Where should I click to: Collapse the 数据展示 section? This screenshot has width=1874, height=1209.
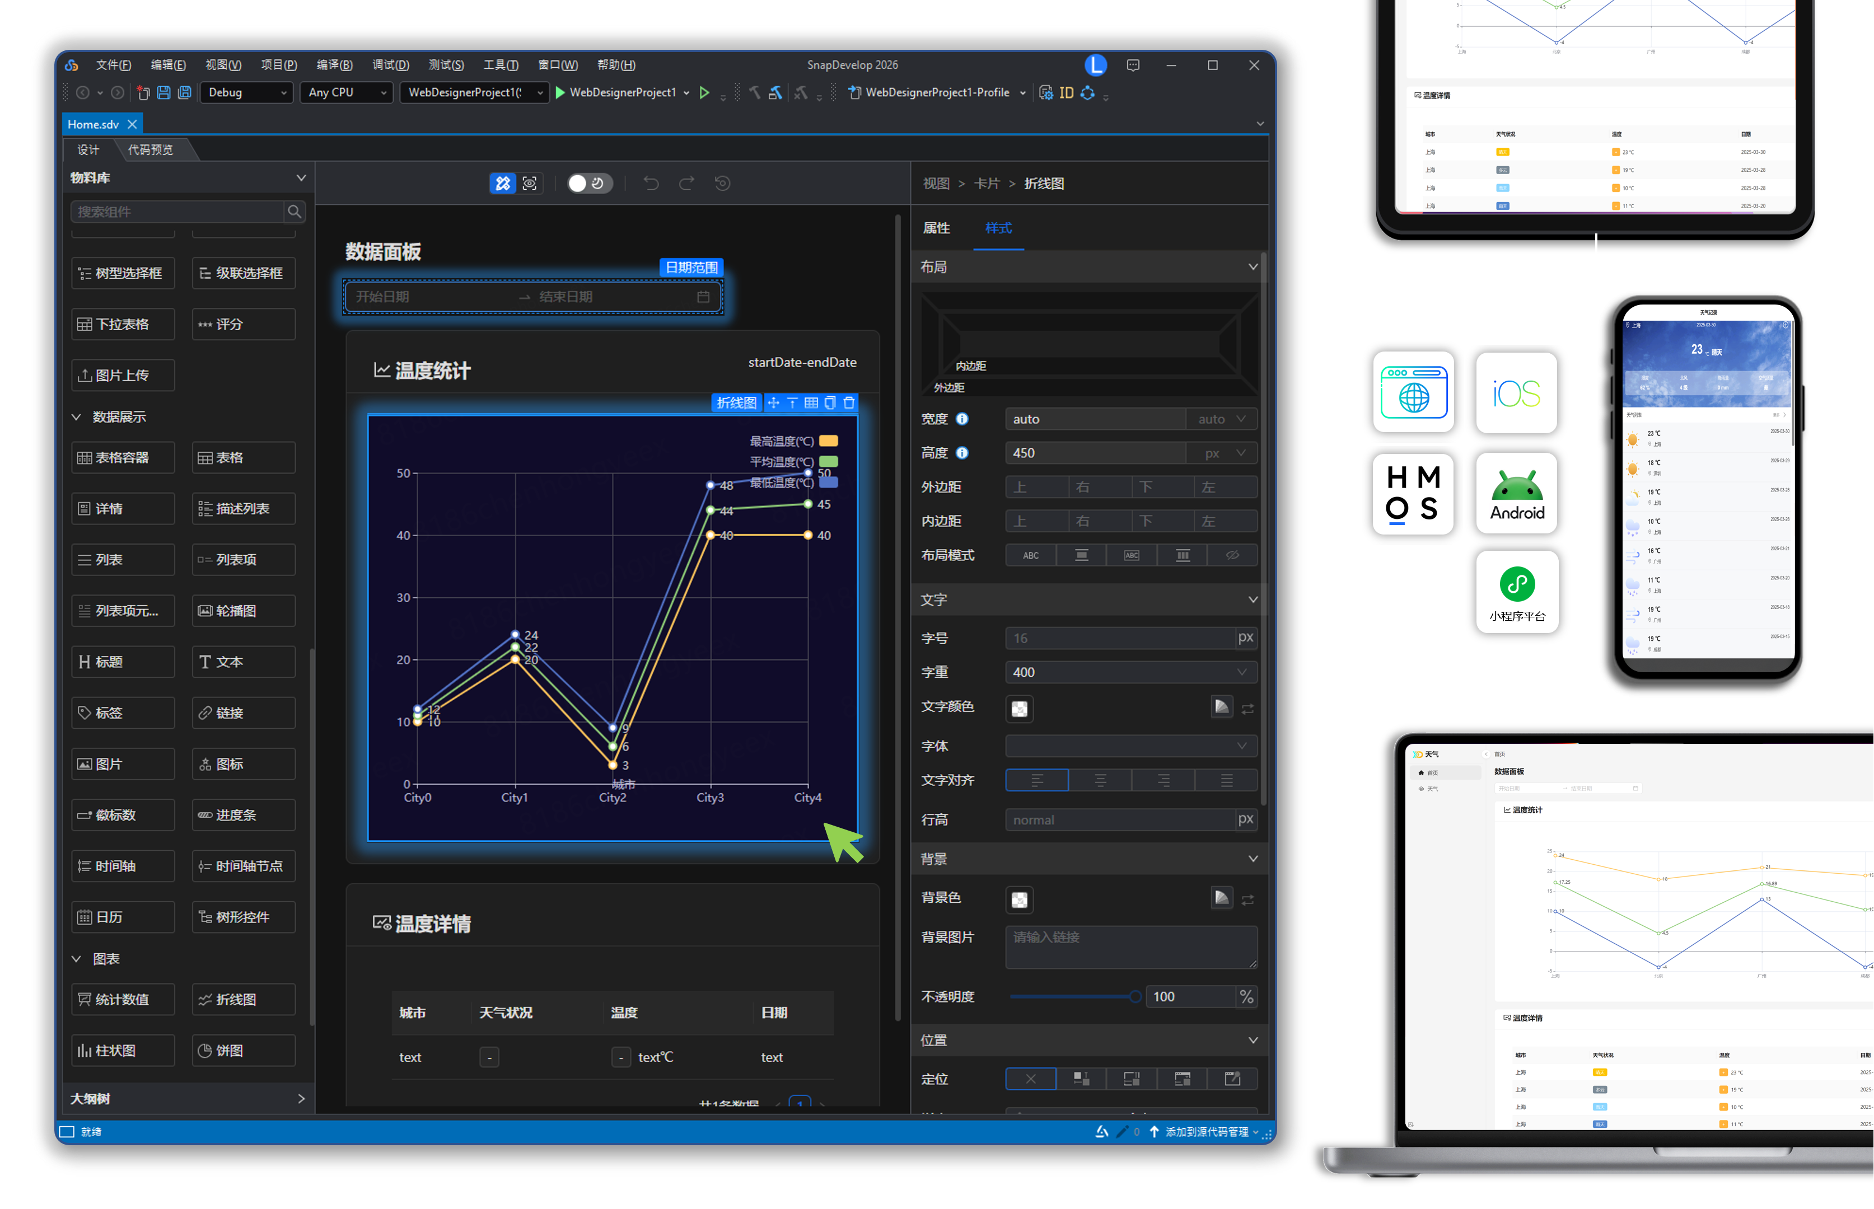[x=76, y=417]
